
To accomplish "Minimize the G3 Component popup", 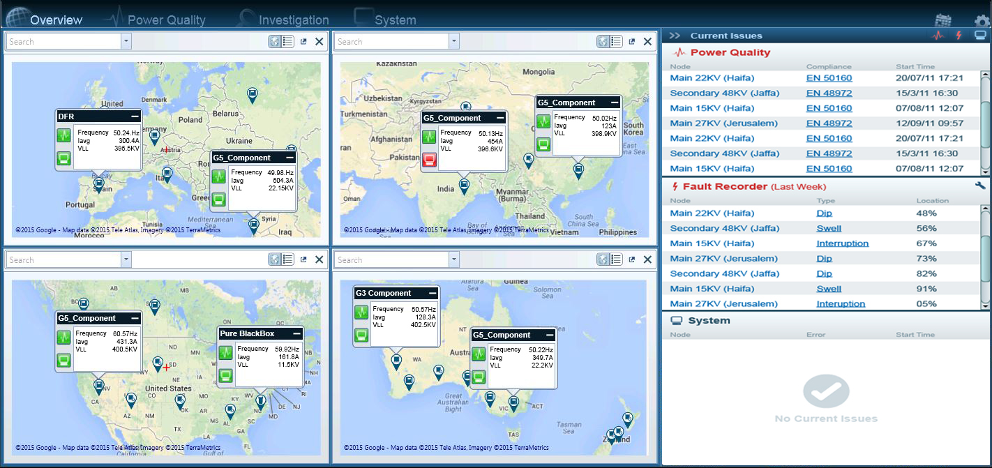I will click(x=433, y=293).
